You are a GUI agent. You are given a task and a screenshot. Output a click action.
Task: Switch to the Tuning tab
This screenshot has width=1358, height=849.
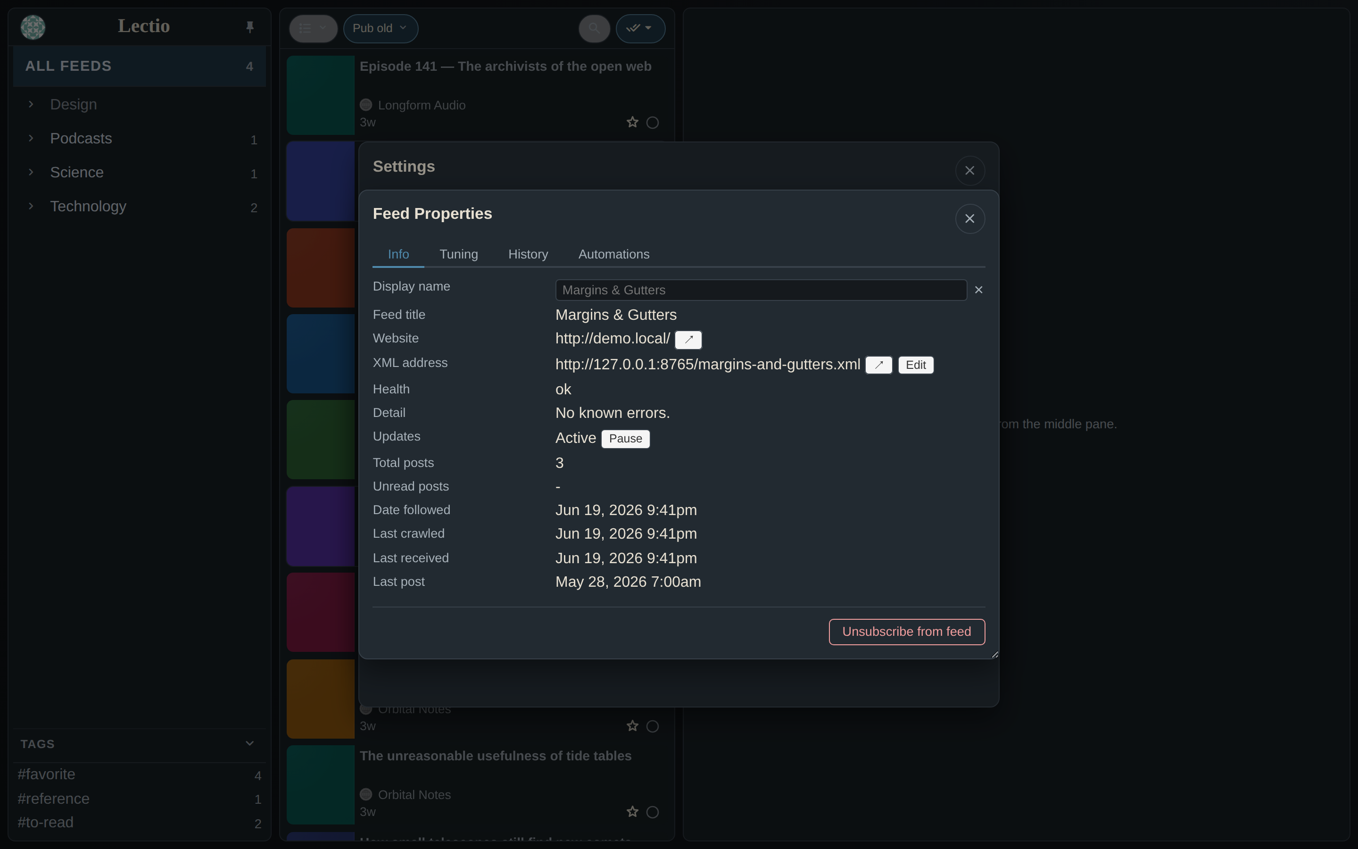pos(458,254)
